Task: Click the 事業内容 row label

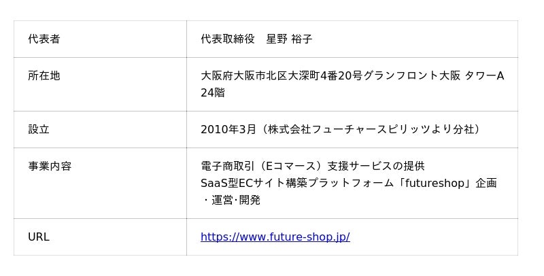Action: (x=49, y=166)
